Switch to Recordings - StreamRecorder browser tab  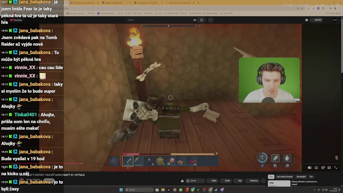[84, 3]
